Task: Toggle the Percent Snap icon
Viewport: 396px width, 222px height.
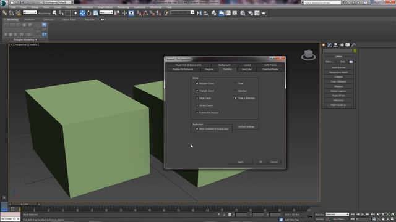Action: click(152, 13)
